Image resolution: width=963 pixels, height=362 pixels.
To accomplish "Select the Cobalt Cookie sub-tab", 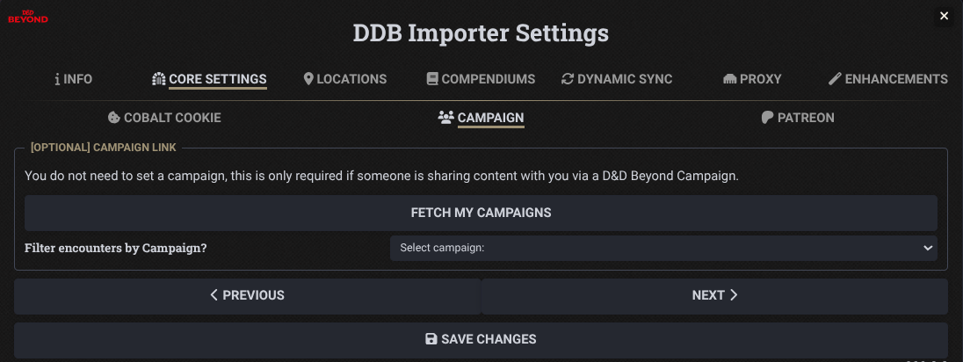I will (x=164, y=118).
